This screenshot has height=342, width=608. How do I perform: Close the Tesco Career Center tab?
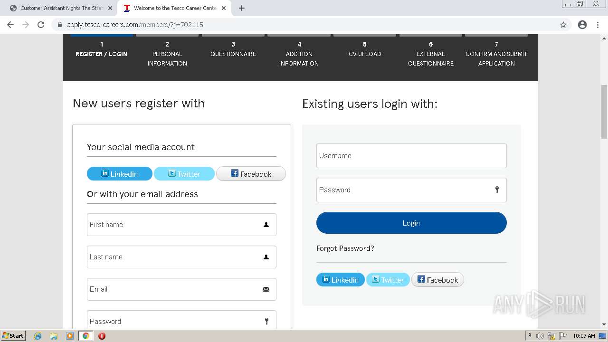224,8
